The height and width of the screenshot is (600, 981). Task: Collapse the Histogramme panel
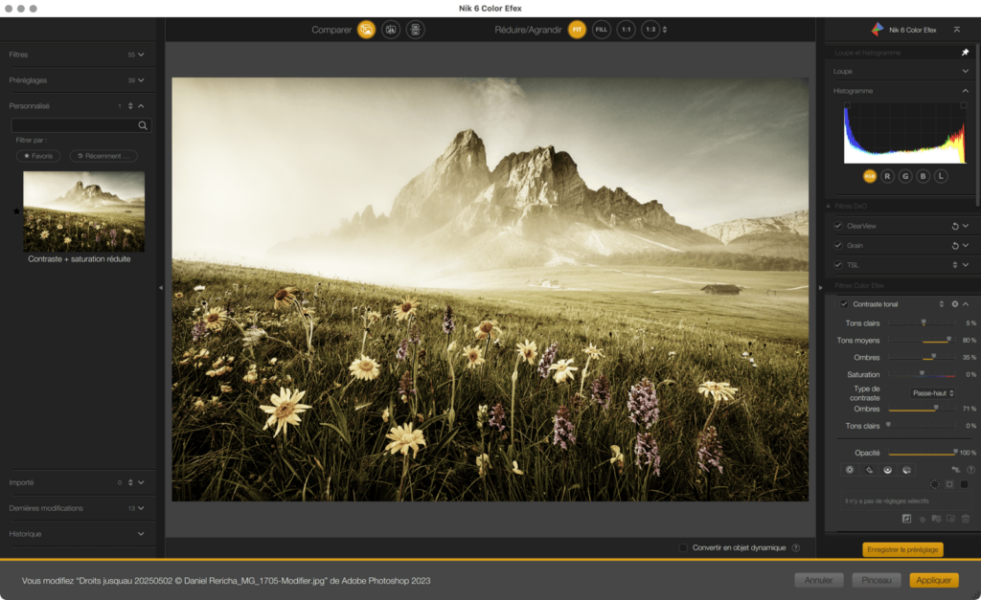(966, 91)
